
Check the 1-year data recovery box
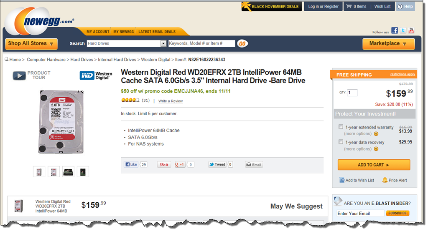[341, 142]
